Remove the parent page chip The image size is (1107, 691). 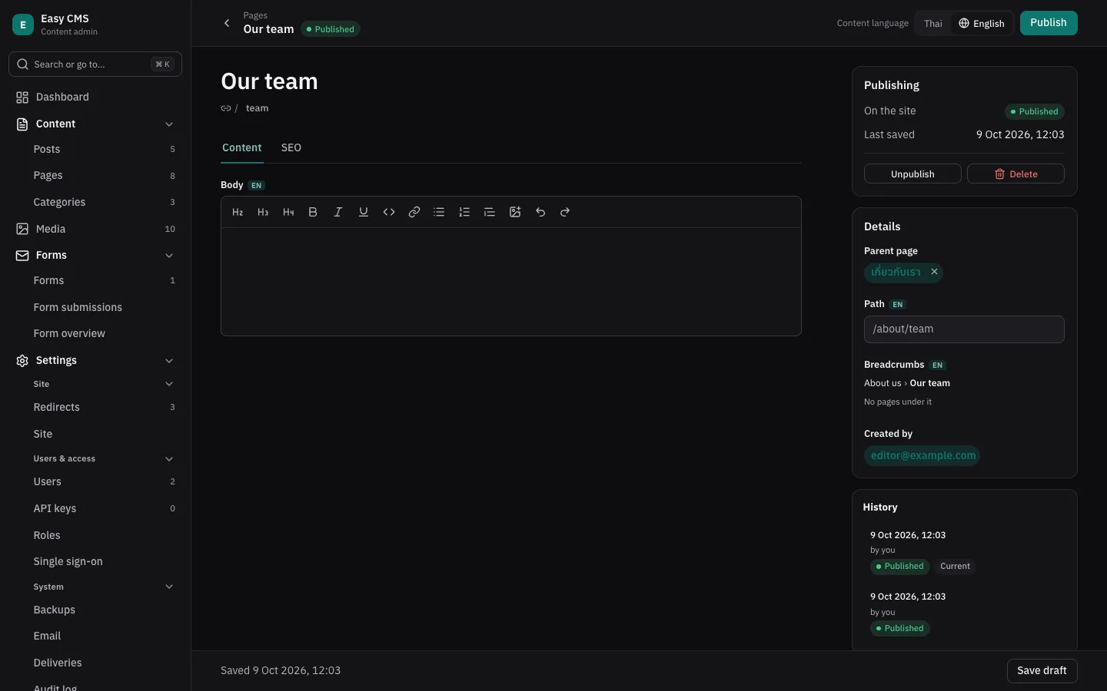coord(934,272)
